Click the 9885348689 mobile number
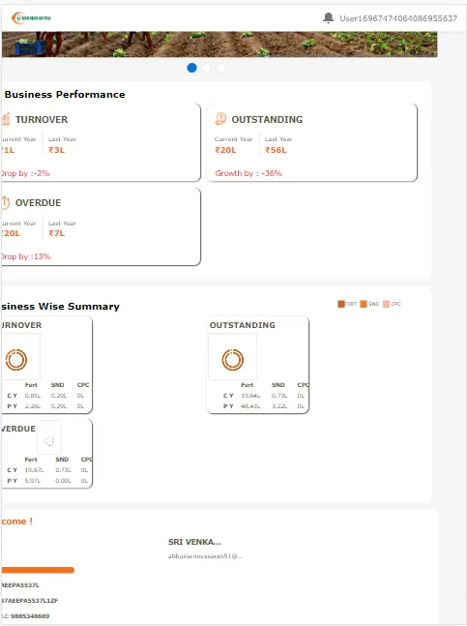Image resolution: width=467 pixels, height=626 pixels. pyautogui.click(x=30, y=616)
